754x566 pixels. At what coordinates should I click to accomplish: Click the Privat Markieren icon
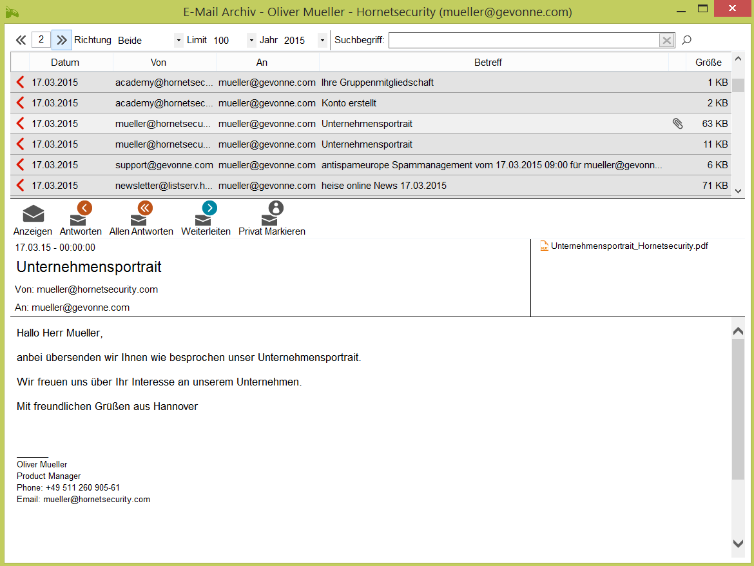click(x=272, y=213)
